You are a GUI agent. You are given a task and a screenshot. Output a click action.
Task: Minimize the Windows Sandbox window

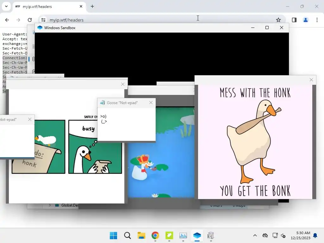pos(253,28)
